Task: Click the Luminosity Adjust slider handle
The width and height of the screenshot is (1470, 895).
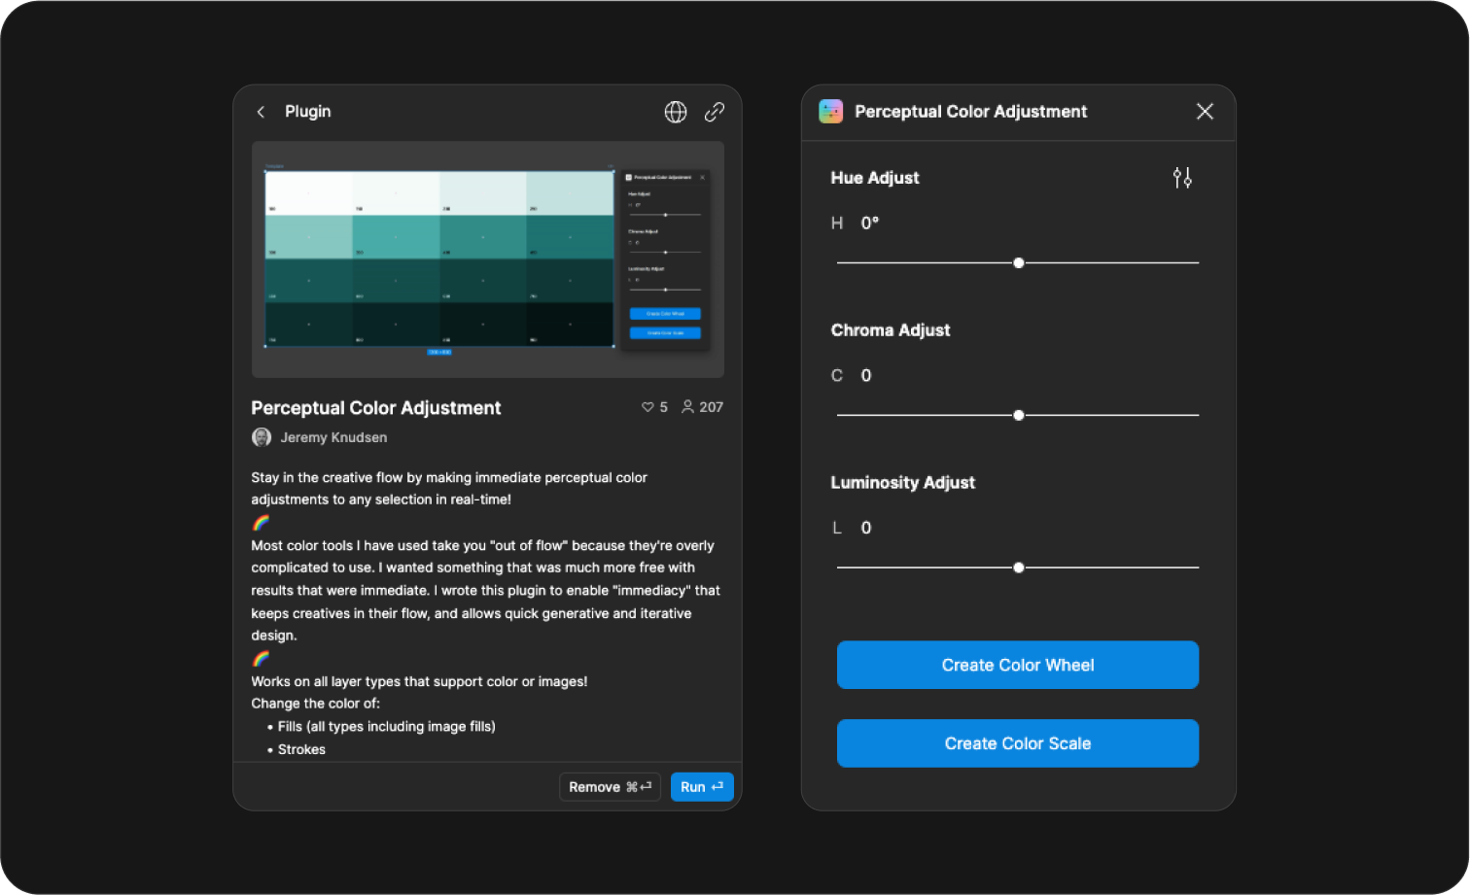Action: pyautogui.click(x=1019, y=568)
